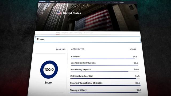The width and height of the screenshot is (171, 96).
Task: Click the Politically influential label
Action: pos(81,76)
